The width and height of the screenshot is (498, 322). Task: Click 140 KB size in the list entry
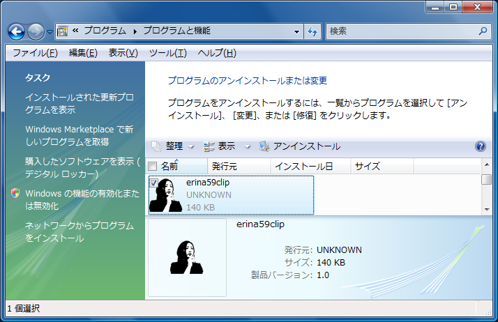tap(200, 208)
